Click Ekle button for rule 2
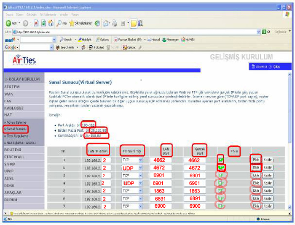The image size is (295, 225). [x=256, y=168]
